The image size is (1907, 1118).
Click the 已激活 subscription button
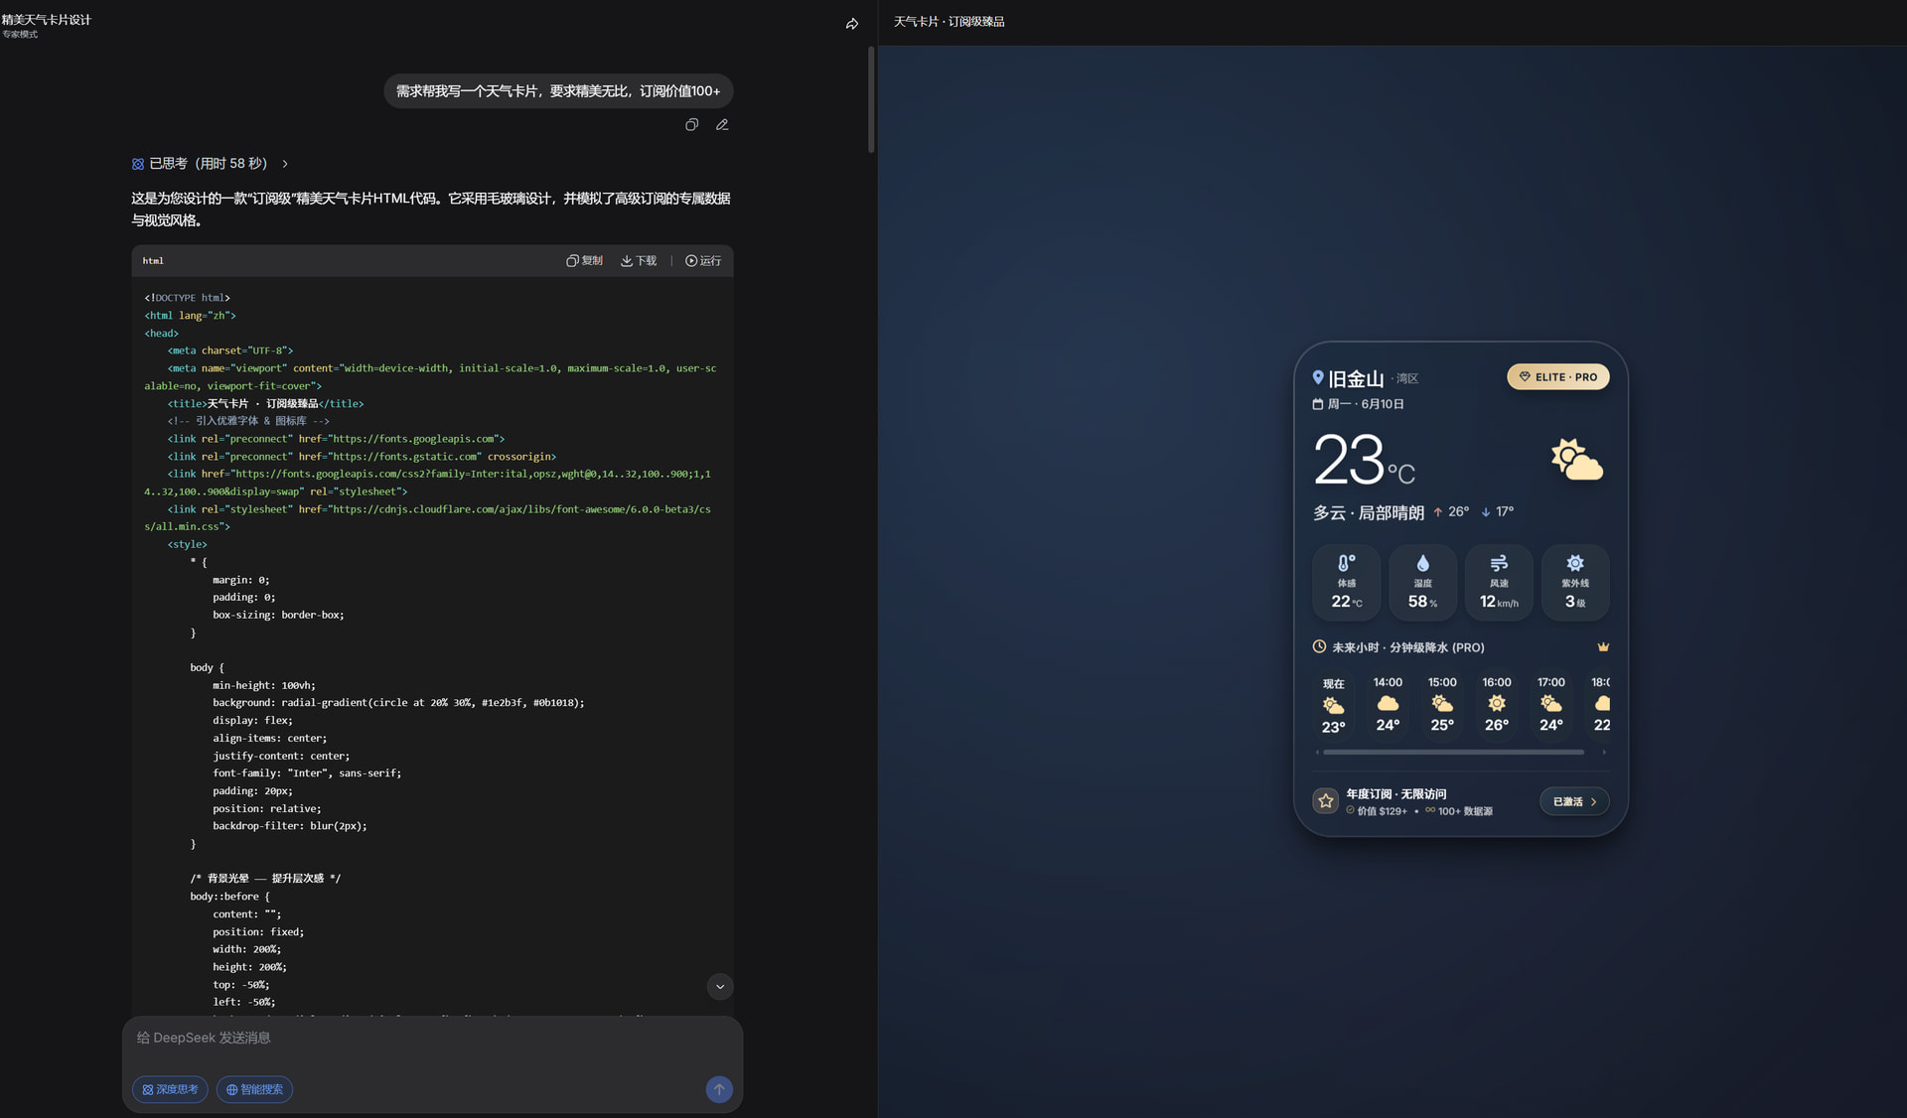(x=1574, y=801)
